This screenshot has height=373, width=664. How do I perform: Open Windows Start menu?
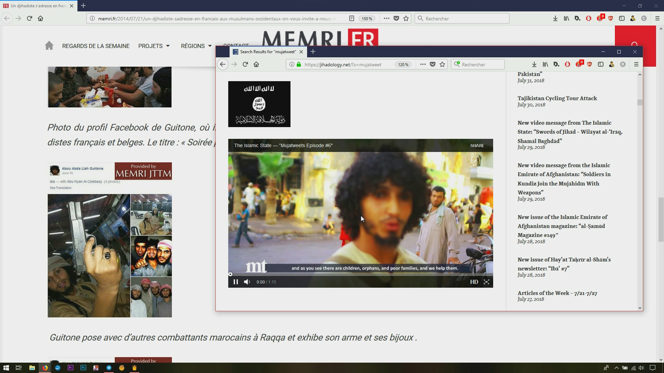click(x=6, y=368)
